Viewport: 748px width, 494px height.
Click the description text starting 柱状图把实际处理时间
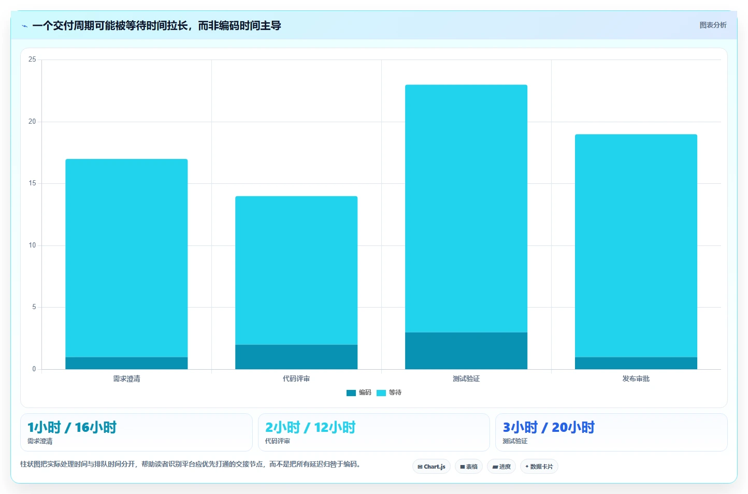click(x=190, y=464)
